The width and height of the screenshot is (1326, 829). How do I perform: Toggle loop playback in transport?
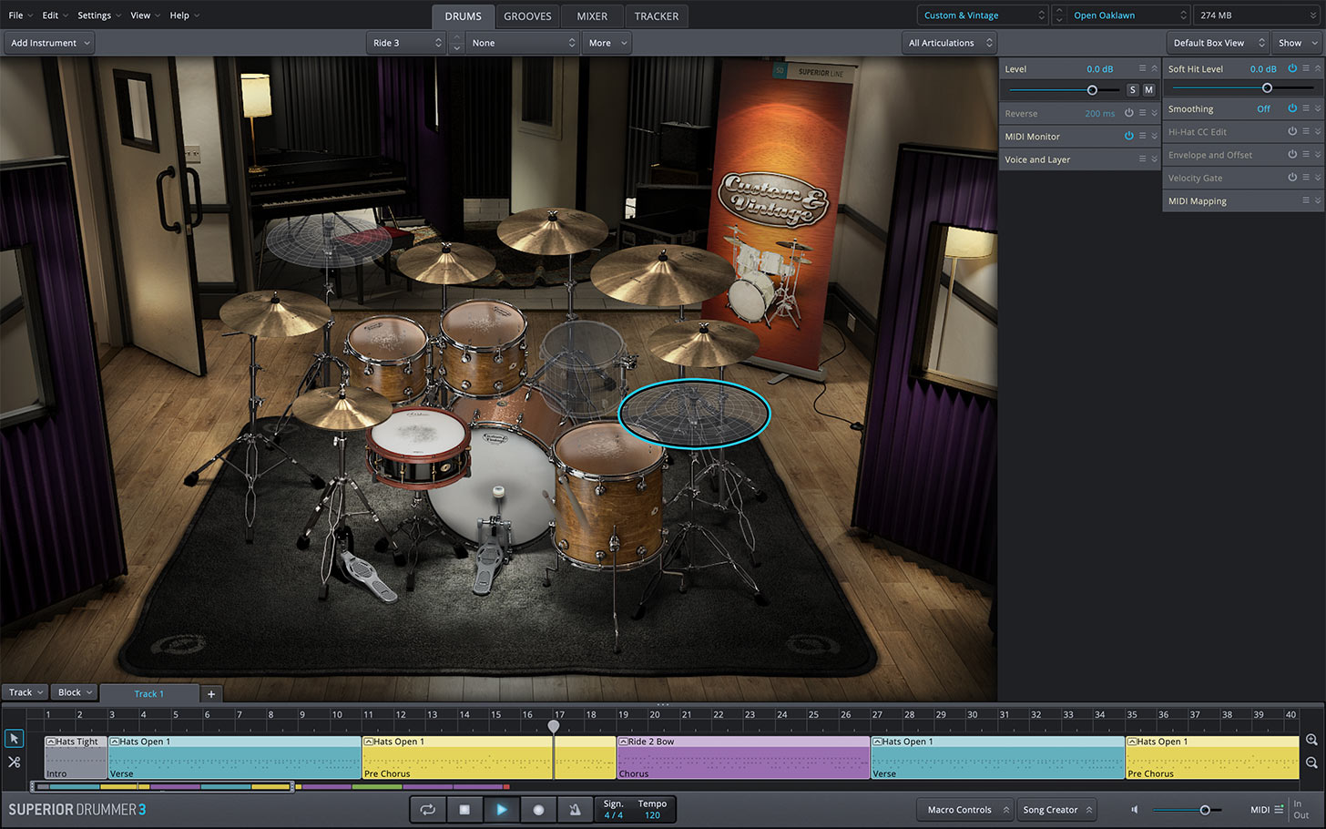427,809
